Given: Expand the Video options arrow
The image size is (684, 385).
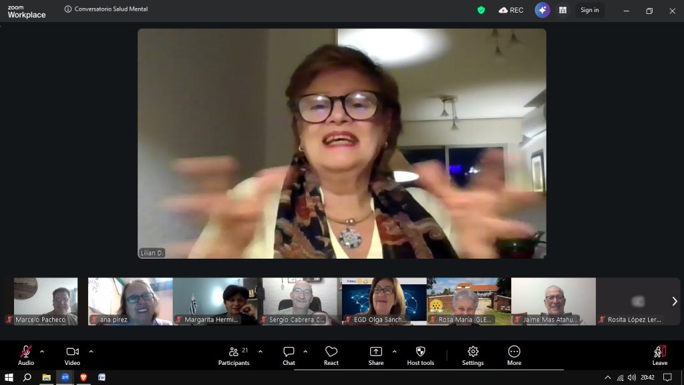Looking at the screenshot, I should (x=91, y=352).
